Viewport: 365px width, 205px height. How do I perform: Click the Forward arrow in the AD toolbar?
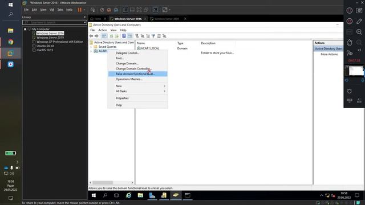coord(96,36)
